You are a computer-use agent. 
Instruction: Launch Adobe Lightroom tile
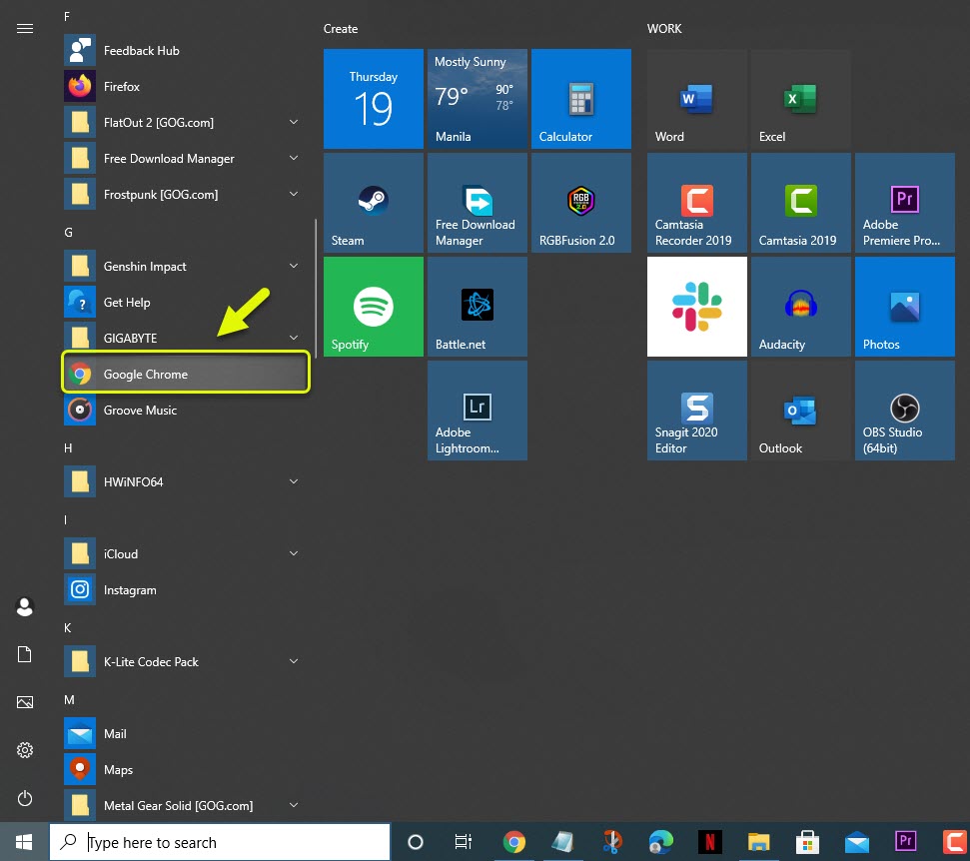tap(477, 411)
